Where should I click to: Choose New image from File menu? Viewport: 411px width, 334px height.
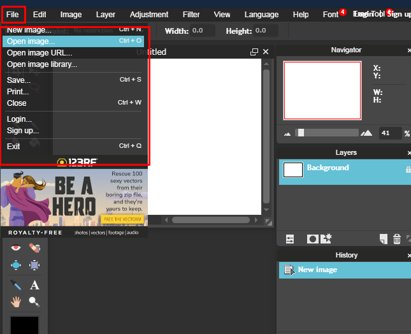coord(73,31)
